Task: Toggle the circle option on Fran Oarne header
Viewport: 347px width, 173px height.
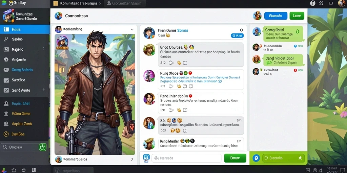Action: click(x=241, y=30)
